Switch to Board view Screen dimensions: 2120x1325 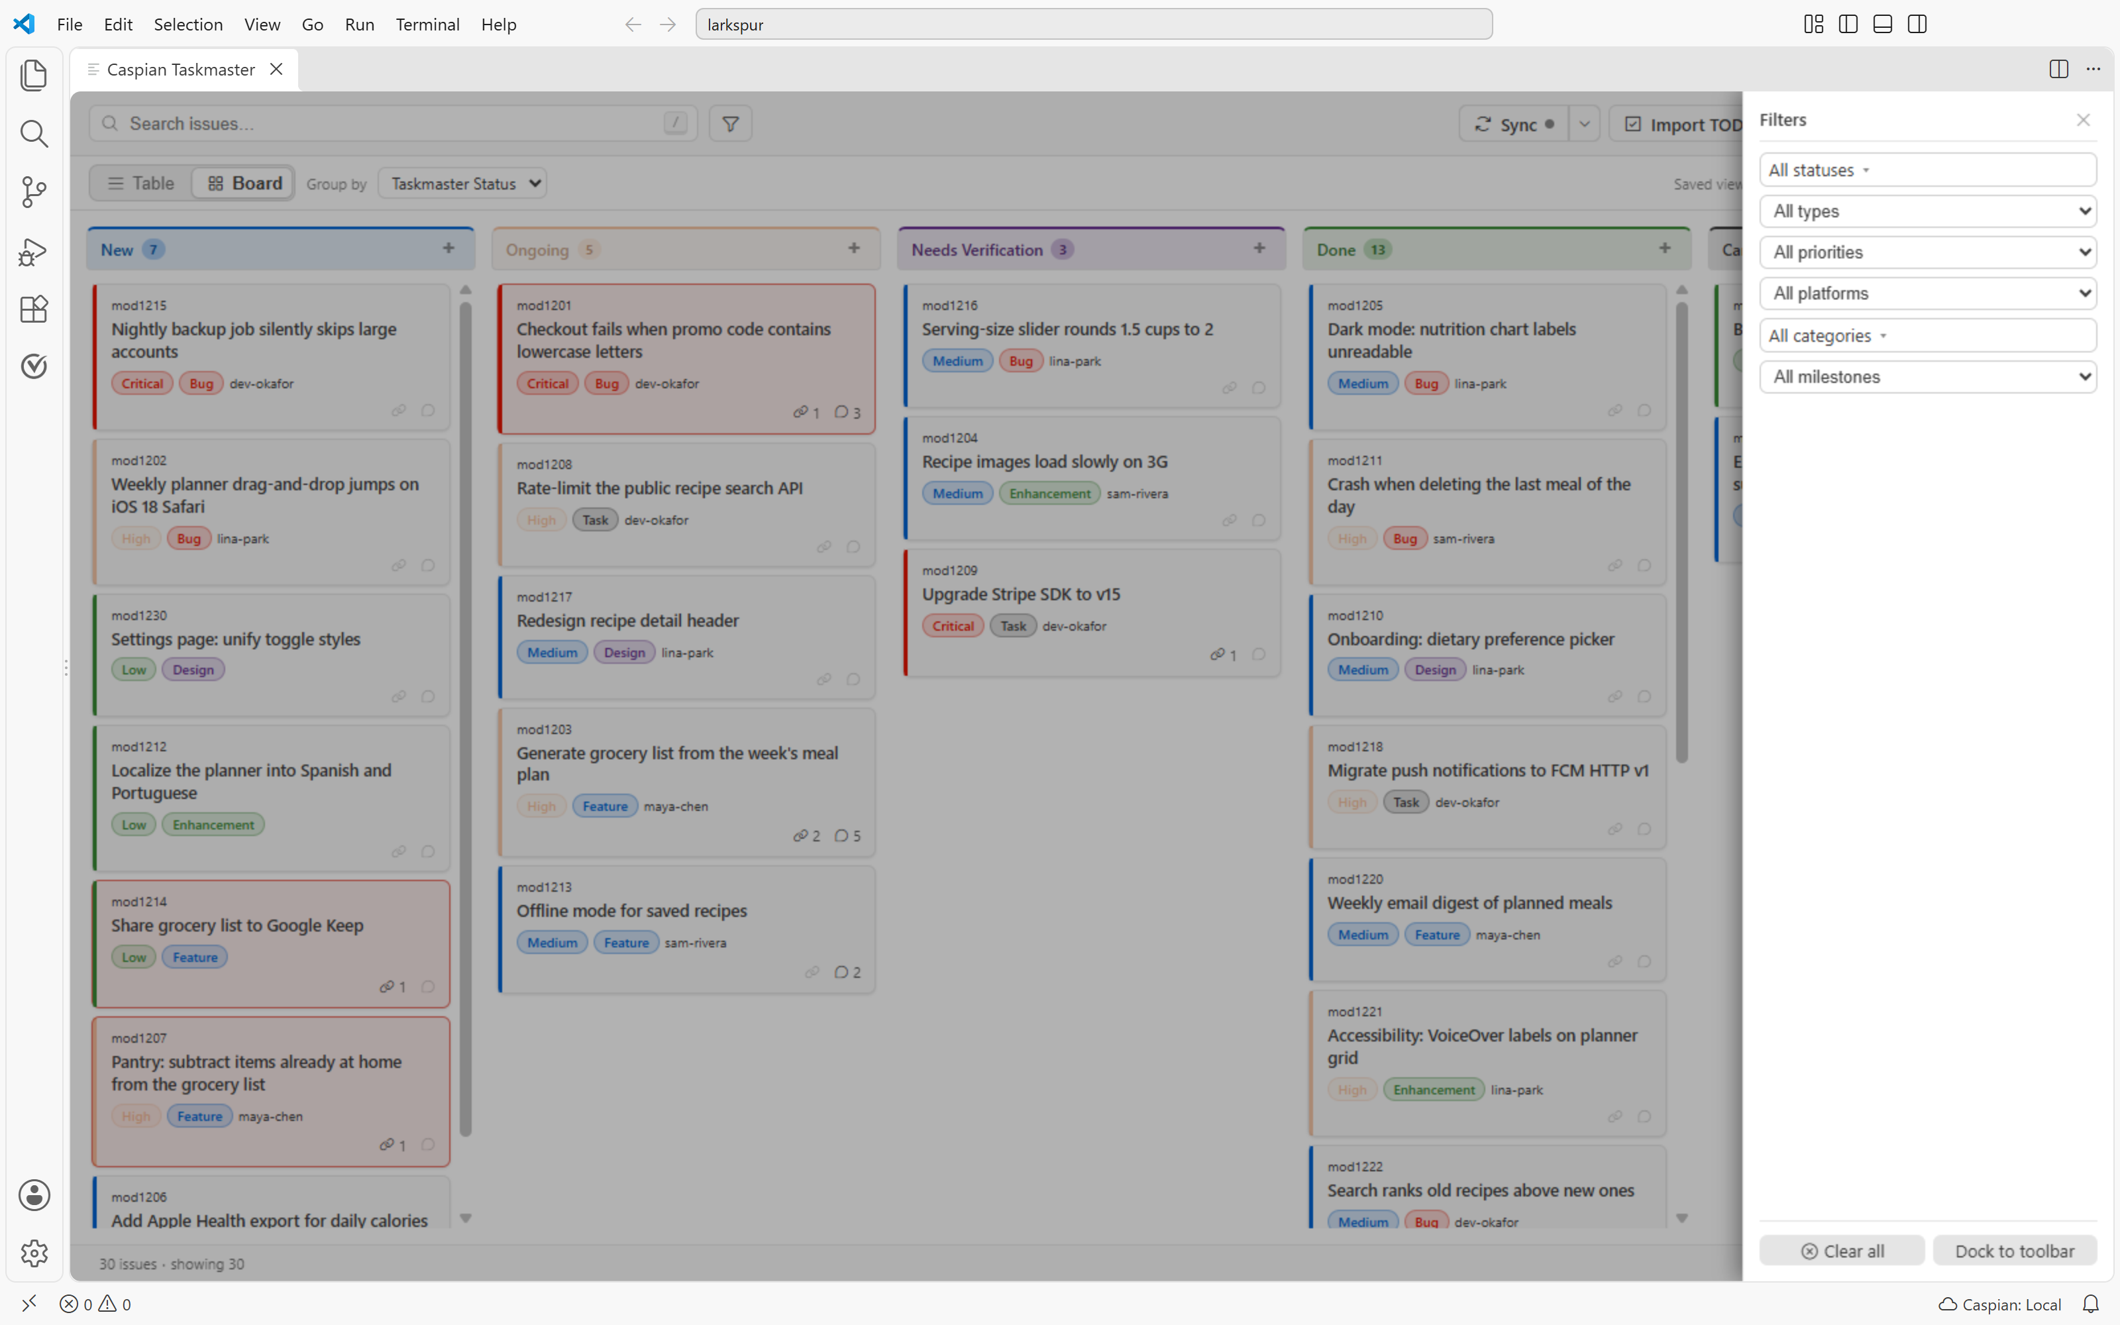[x=244, y=183]
